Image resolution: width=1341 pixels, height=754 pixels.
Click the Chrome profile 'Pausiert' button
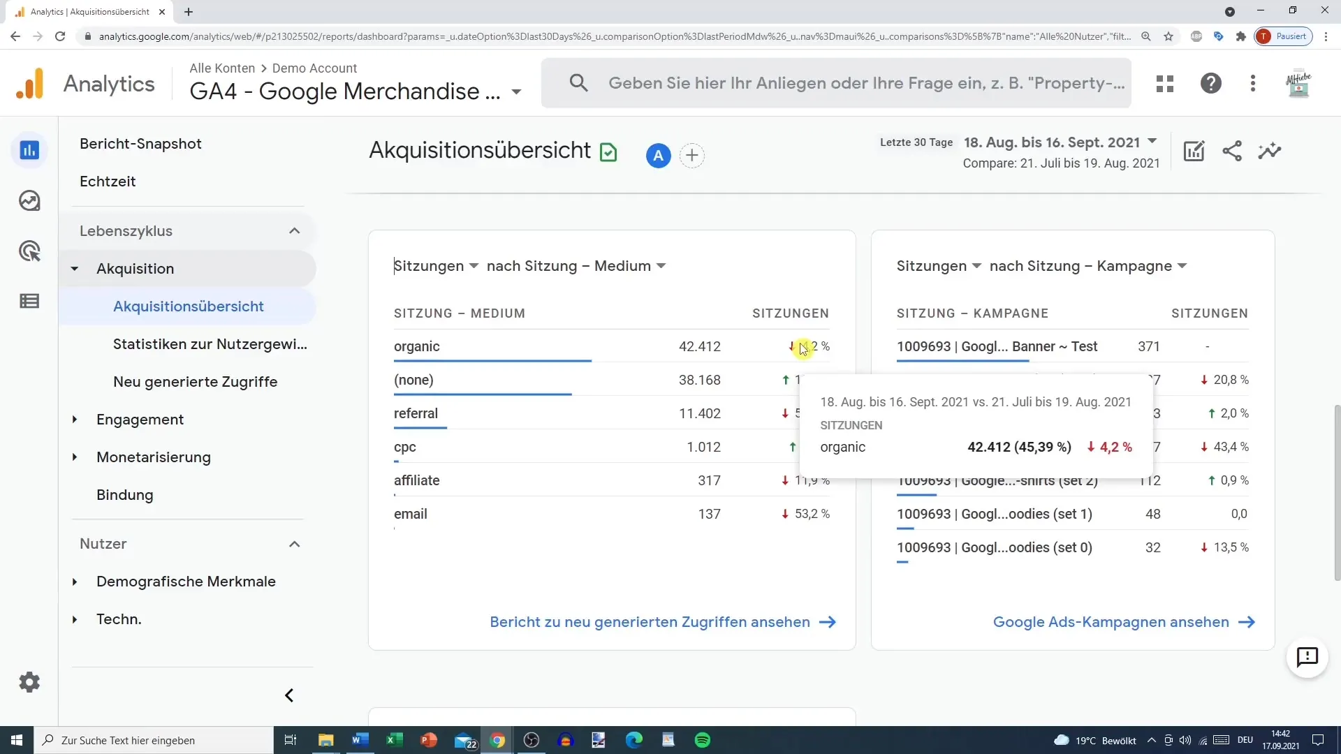(x=1284, y=36)
